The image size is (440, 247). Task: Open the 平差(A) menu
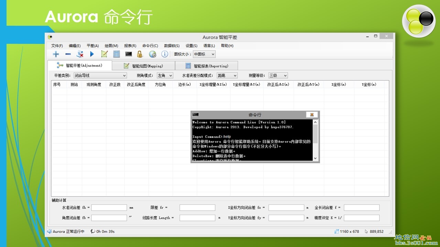tap(93, 46)
